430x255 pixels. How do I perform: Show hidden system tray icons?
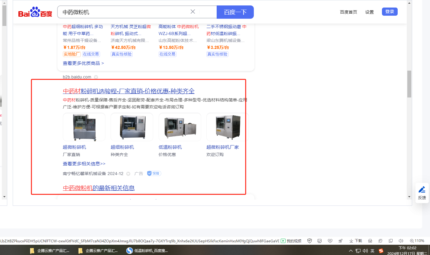[351, 251]
